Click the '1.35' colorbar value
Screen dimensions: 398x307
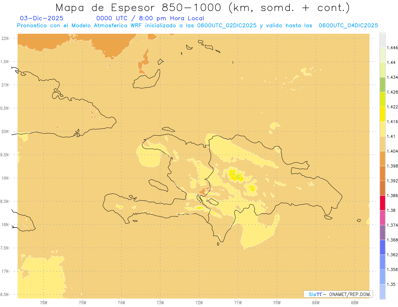(391, 284)
